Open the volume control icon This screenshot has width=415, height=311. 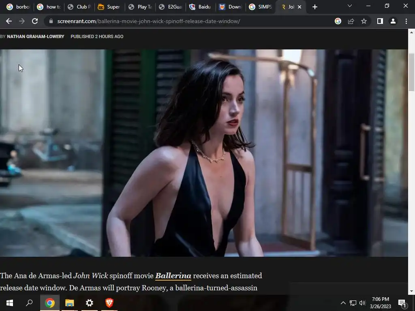362,303
